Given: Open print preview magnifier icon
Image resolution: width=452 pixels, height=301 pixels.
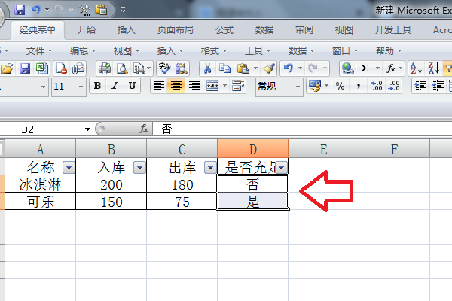Looking at the screenshot, I should [122, 68].
